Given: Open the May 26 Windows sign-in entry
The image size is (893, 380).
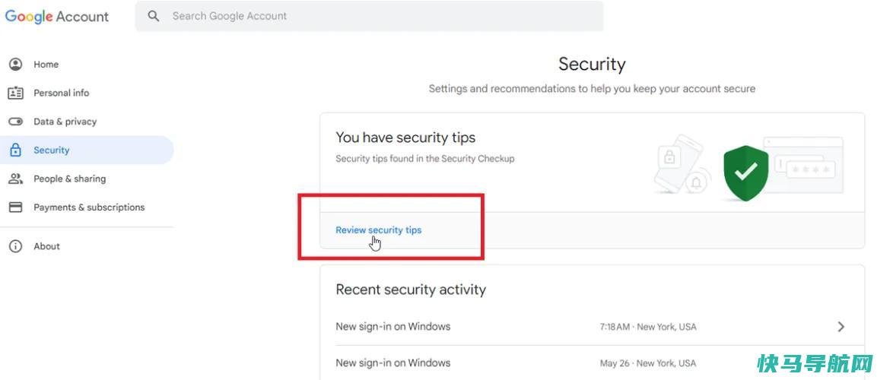Looking at the screenshot, I should click(592, 363).
